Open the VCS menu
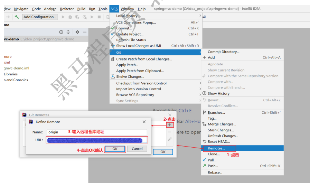 pos(114,9)
